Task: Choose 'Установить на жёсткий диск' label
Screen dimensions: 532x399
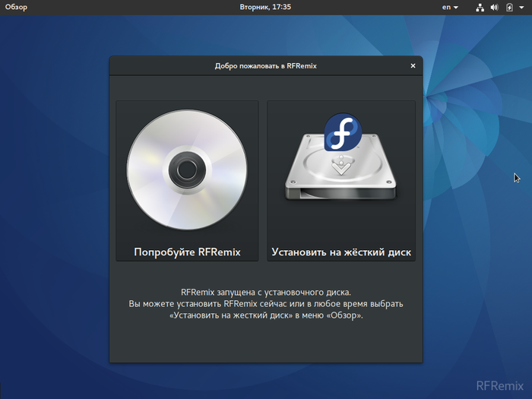Action: coord(341,252)
